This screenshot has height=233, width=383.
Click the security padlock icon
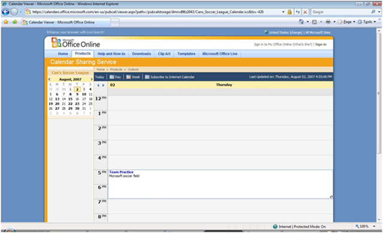click(290, 12)
